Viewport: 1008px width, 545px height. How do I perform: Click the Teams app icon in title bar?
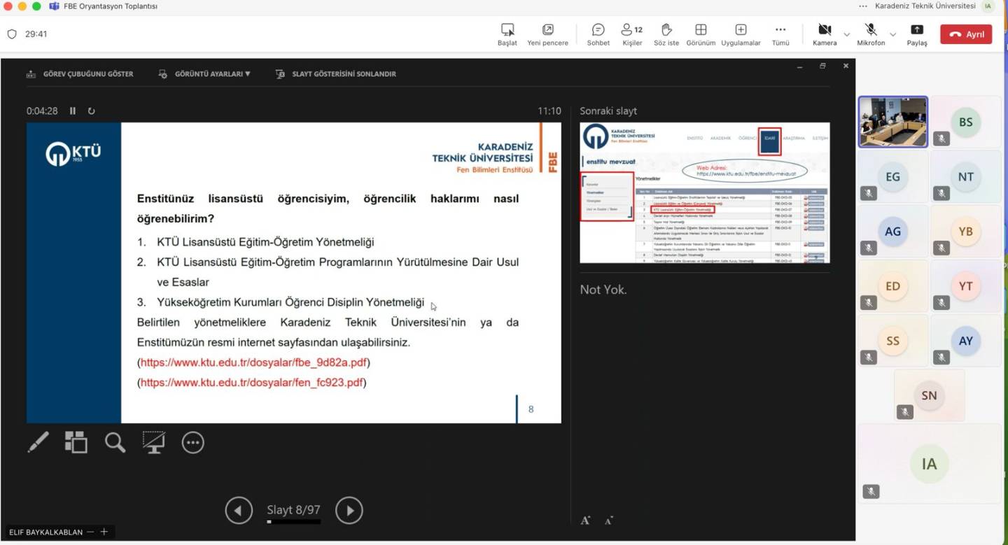[x=54, y=6]
